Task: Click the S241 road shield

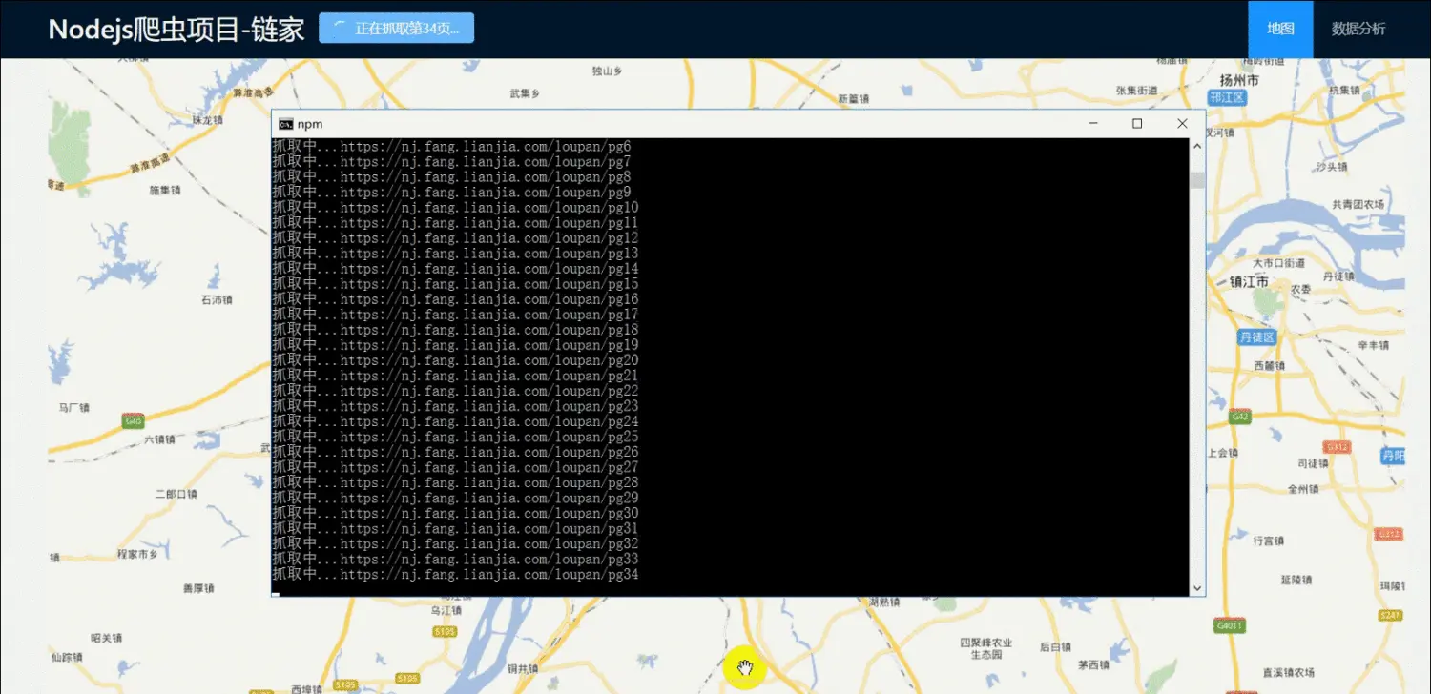Action: tap(1391, 615)
